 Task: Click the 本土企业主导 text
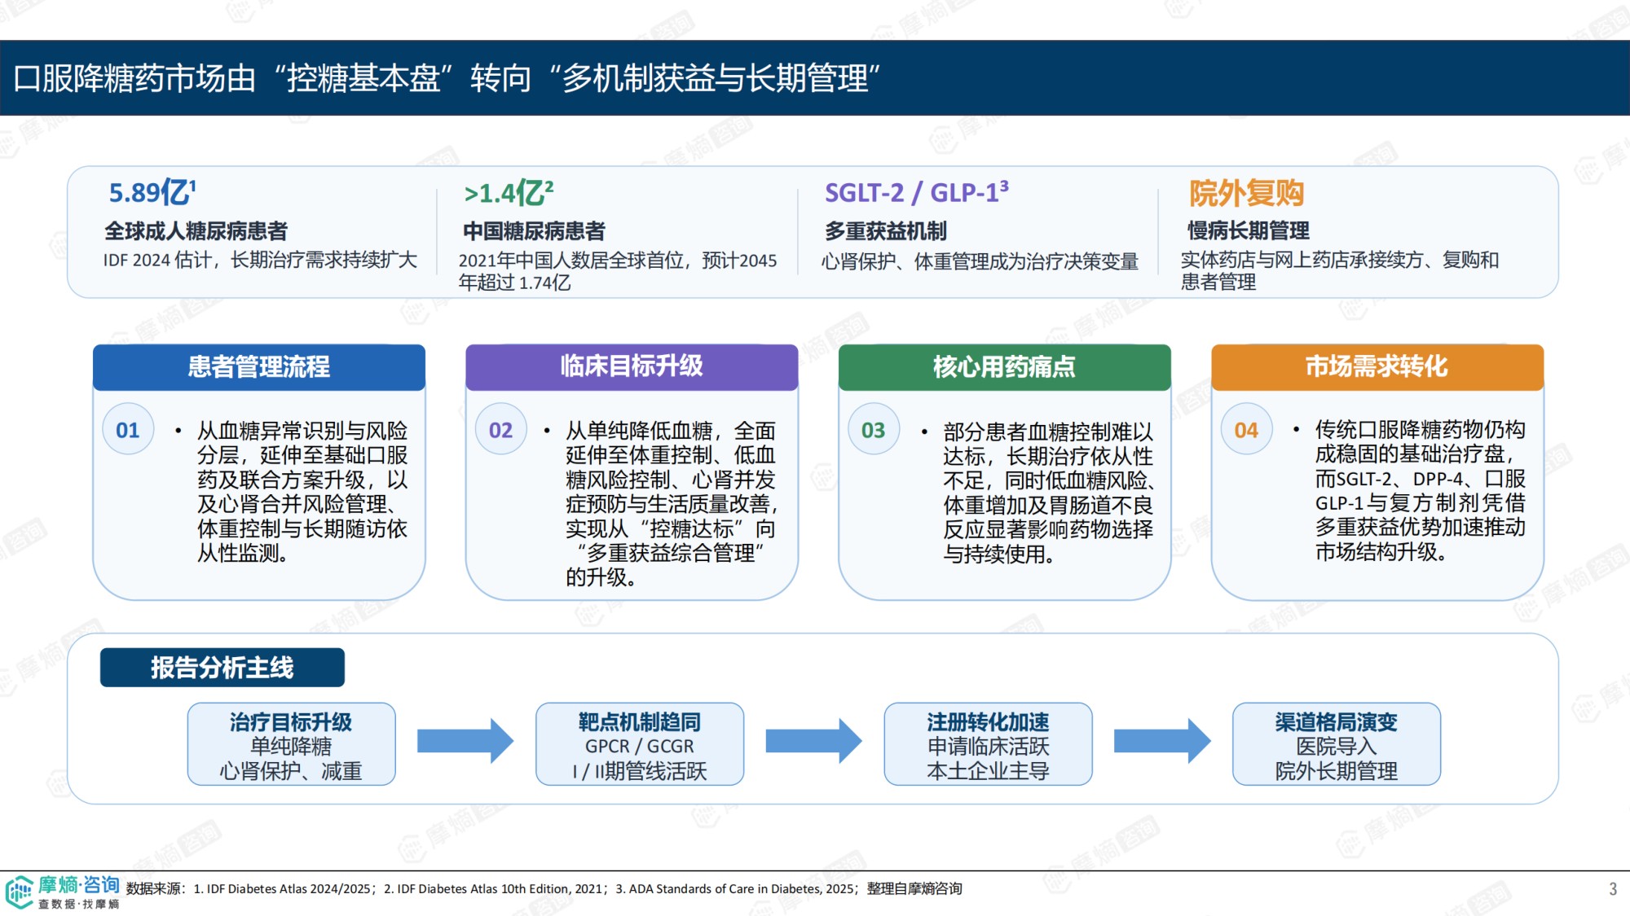988,771
